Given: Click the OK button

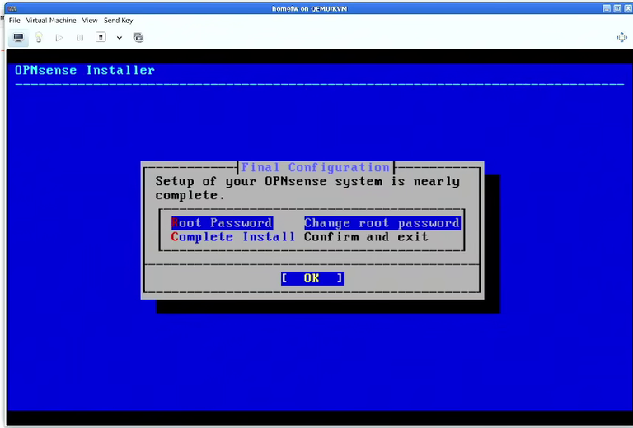Looking at the screenshot, I should (x=312, y=278).
